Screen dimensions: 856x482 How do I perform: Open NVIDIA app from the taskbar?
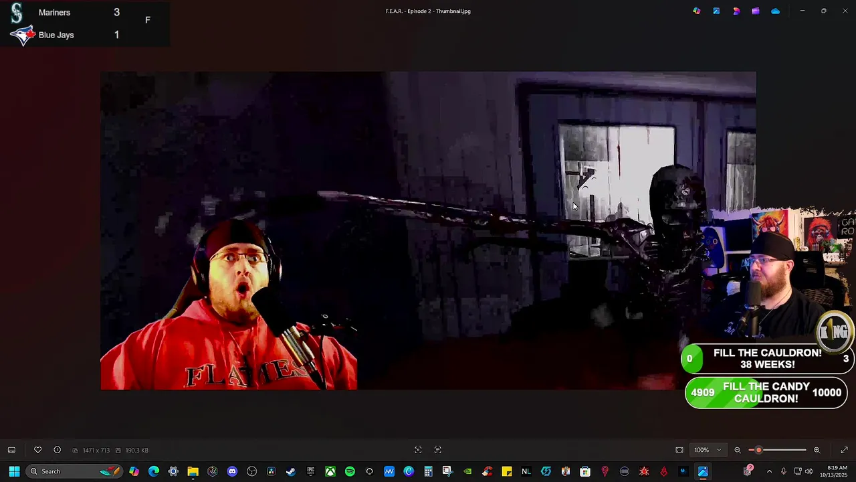467,471
